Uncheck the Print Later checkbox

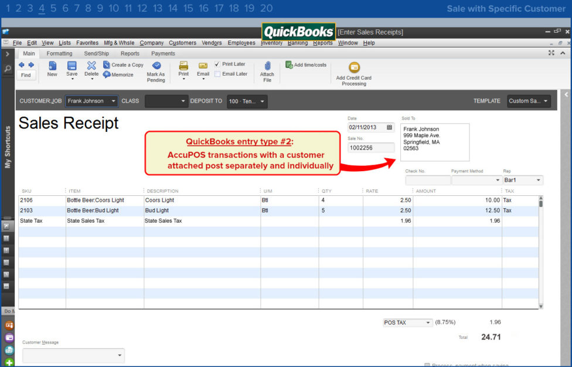(x=217, y=64)
